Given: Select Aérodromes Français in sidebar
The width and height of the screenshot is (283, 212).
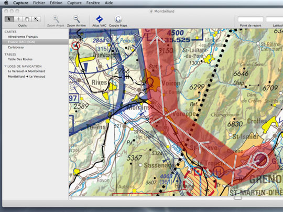Looking at the screenshot, I should [x=23, y=37].
